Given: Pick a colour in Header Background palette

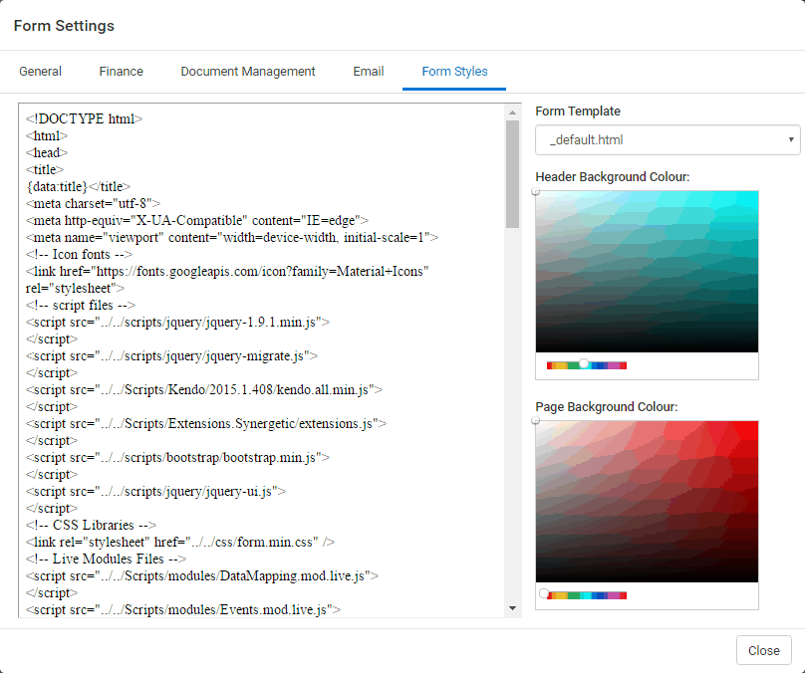Looking at the screenshot, I should (x=647, y=272).
